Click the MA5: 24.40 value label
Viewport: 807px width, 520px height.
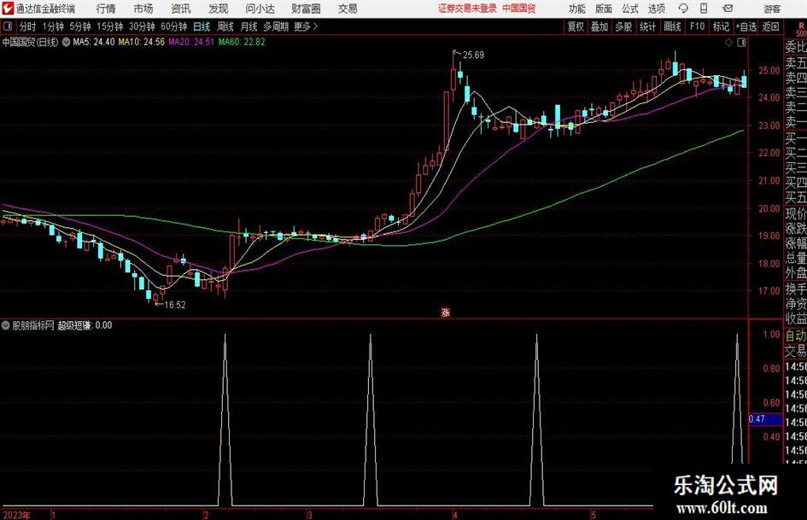coord(94,42)
